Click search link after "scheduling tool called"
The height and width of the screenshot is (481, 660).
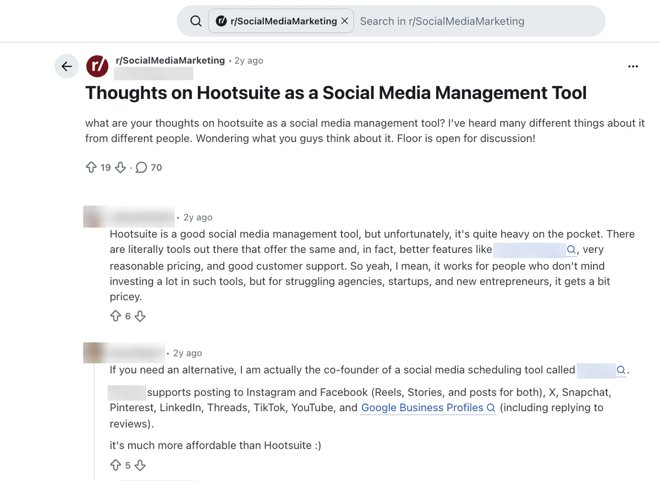point(602,370)
